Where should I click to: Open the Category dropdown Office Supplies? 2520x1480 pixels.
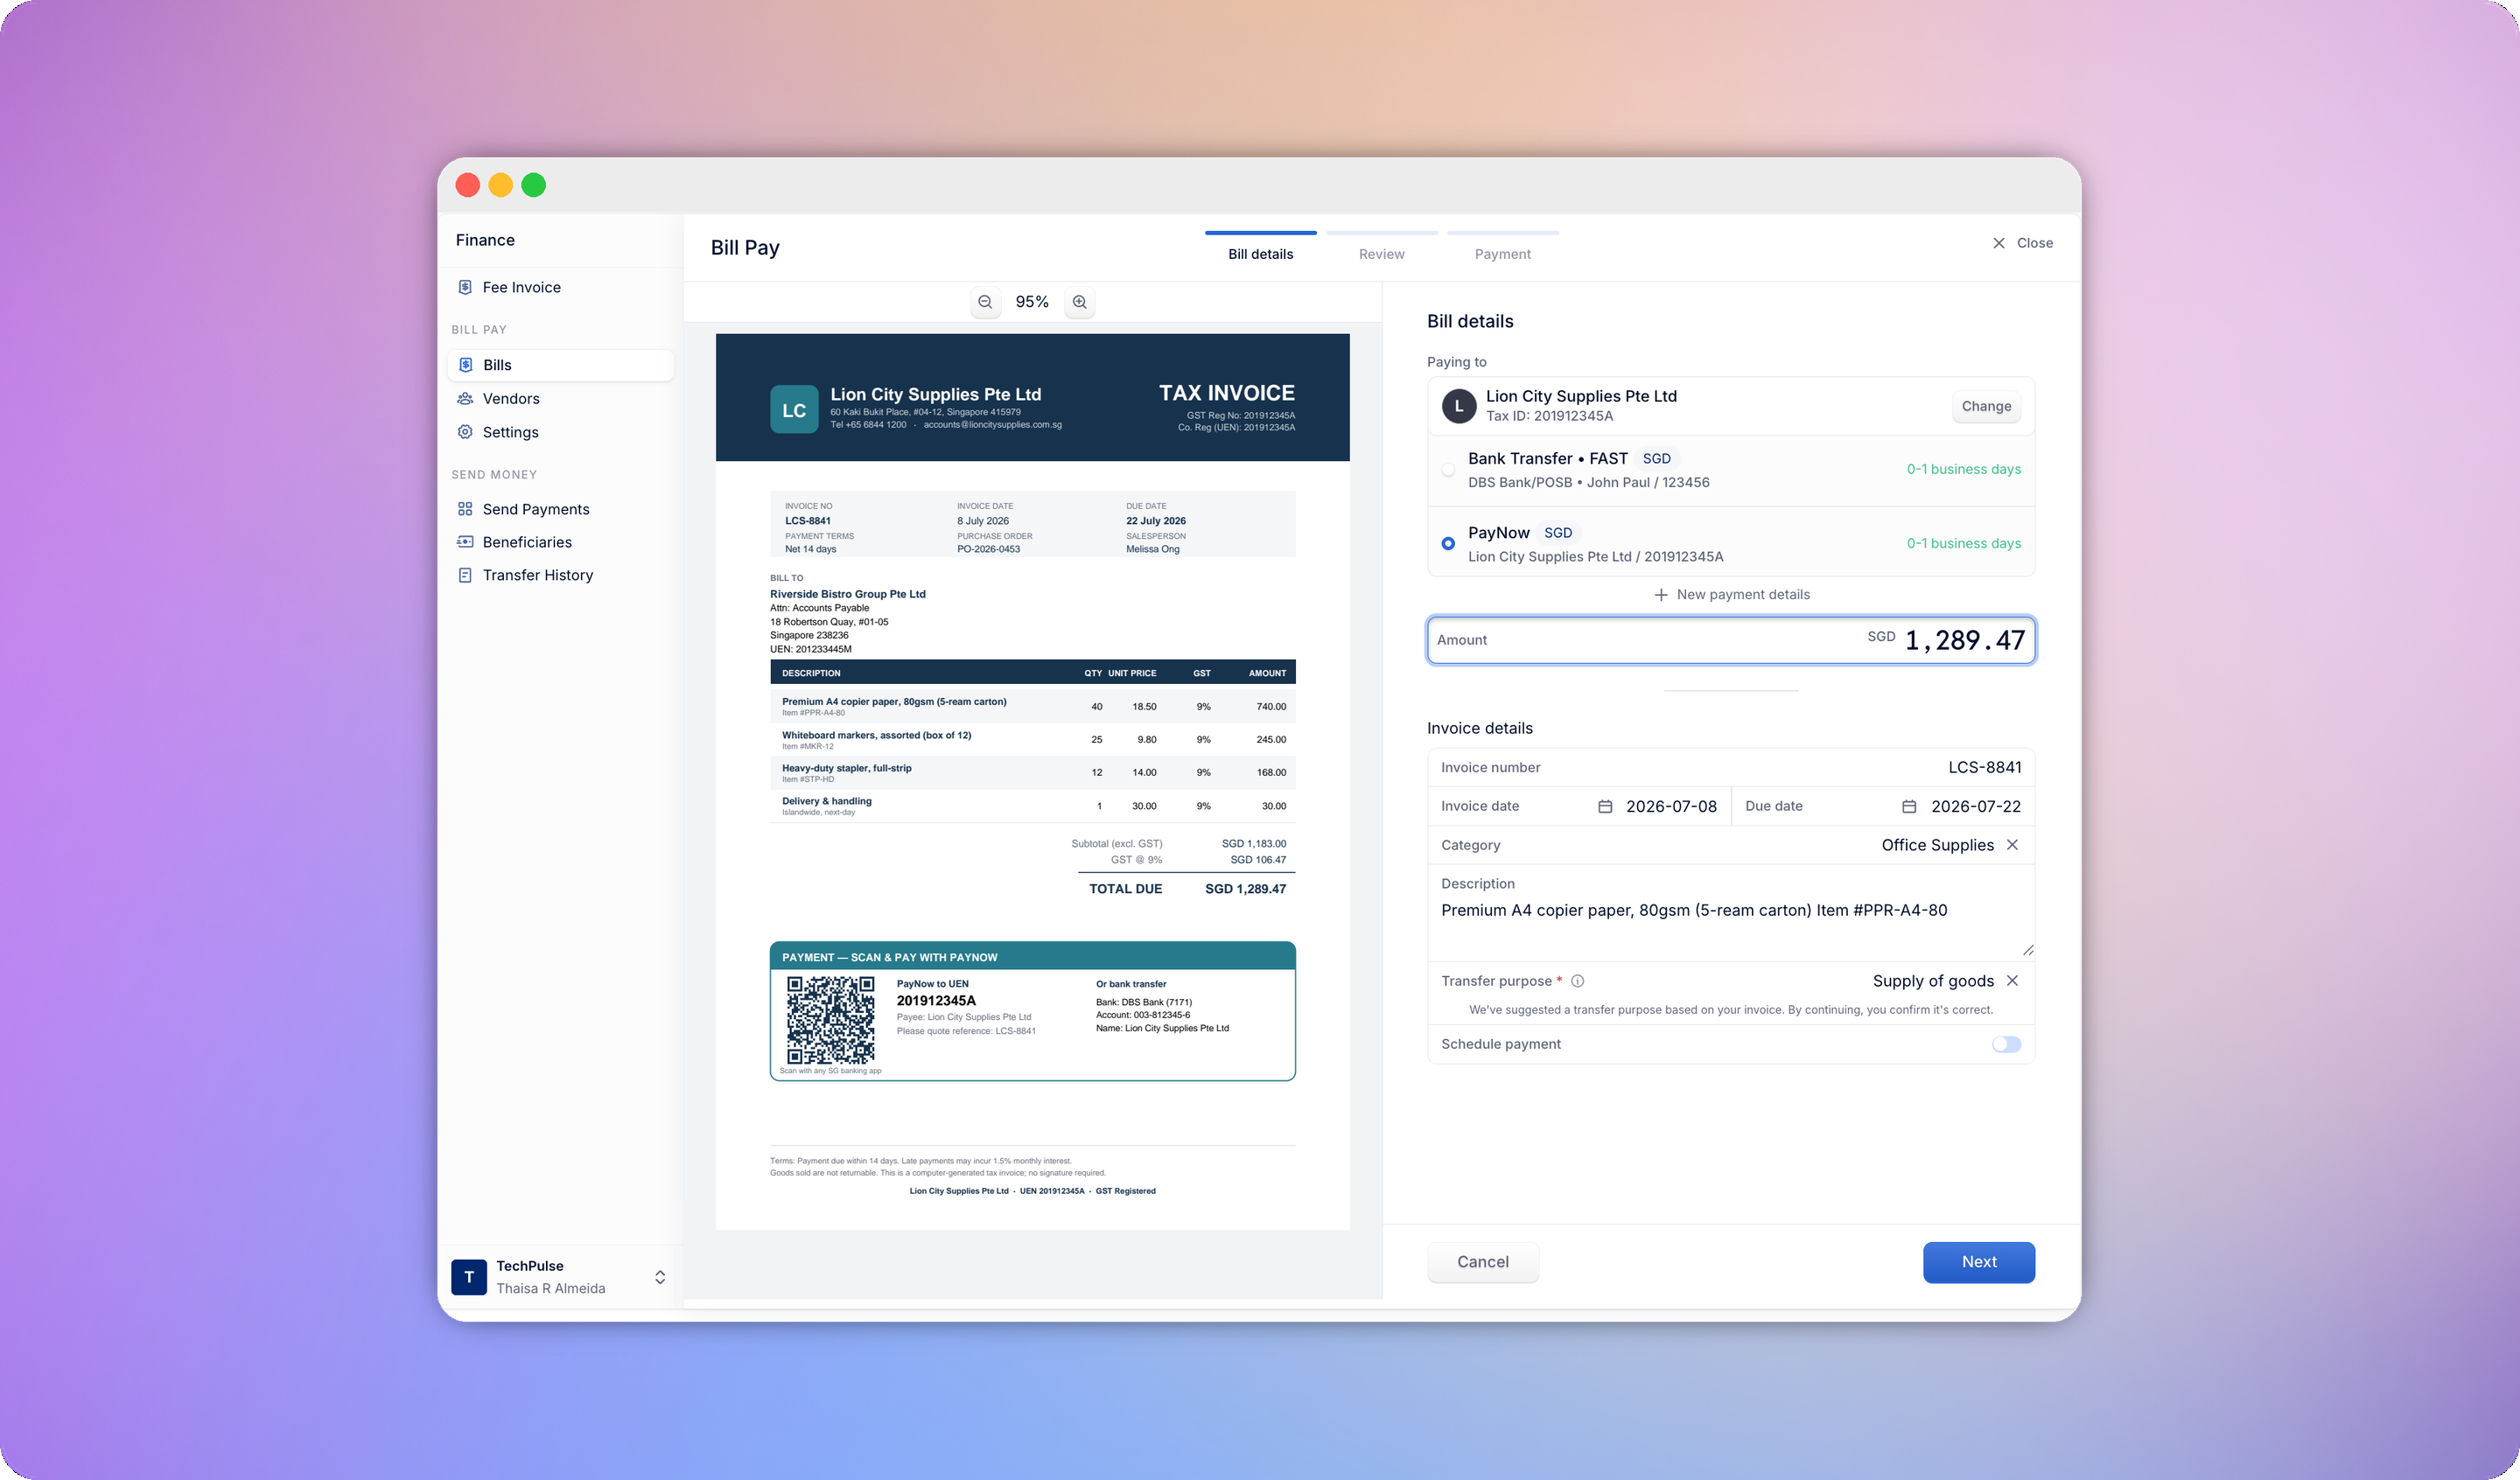point(1937,845)
